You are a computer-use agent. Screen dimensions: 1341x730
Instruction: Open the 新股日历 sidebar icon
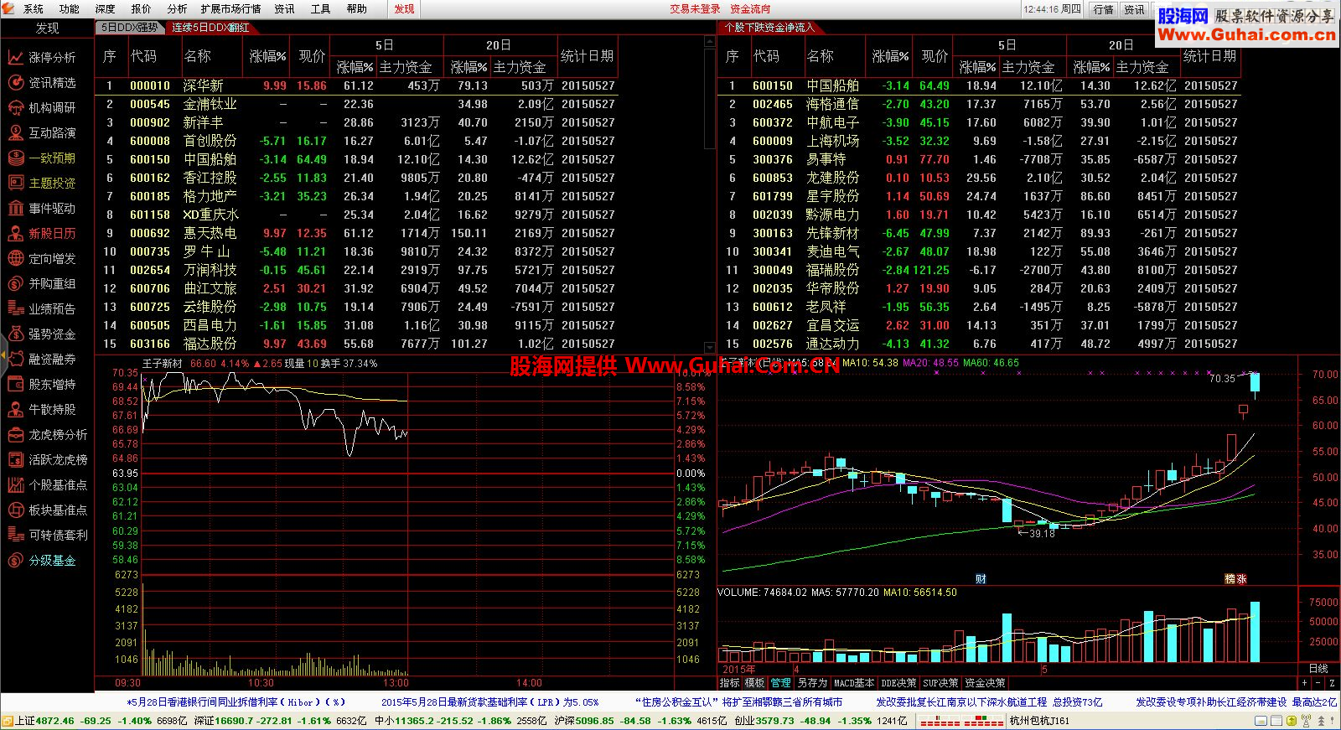click(x=15, y=233)
